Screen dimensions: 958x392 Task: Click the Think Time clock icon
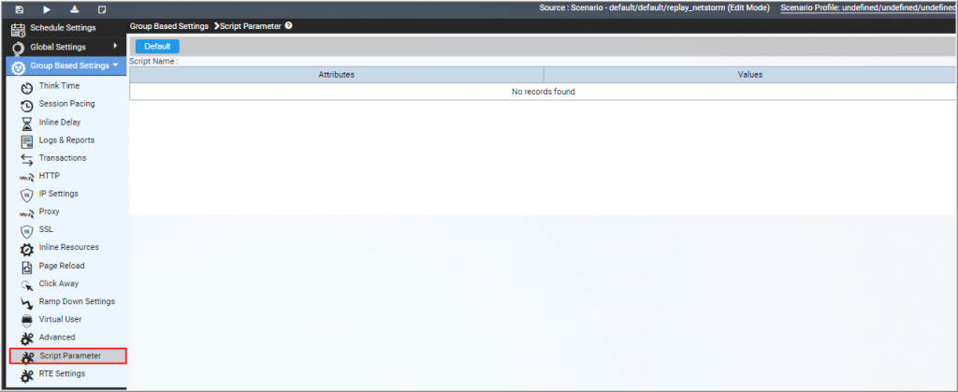point(26,87)
